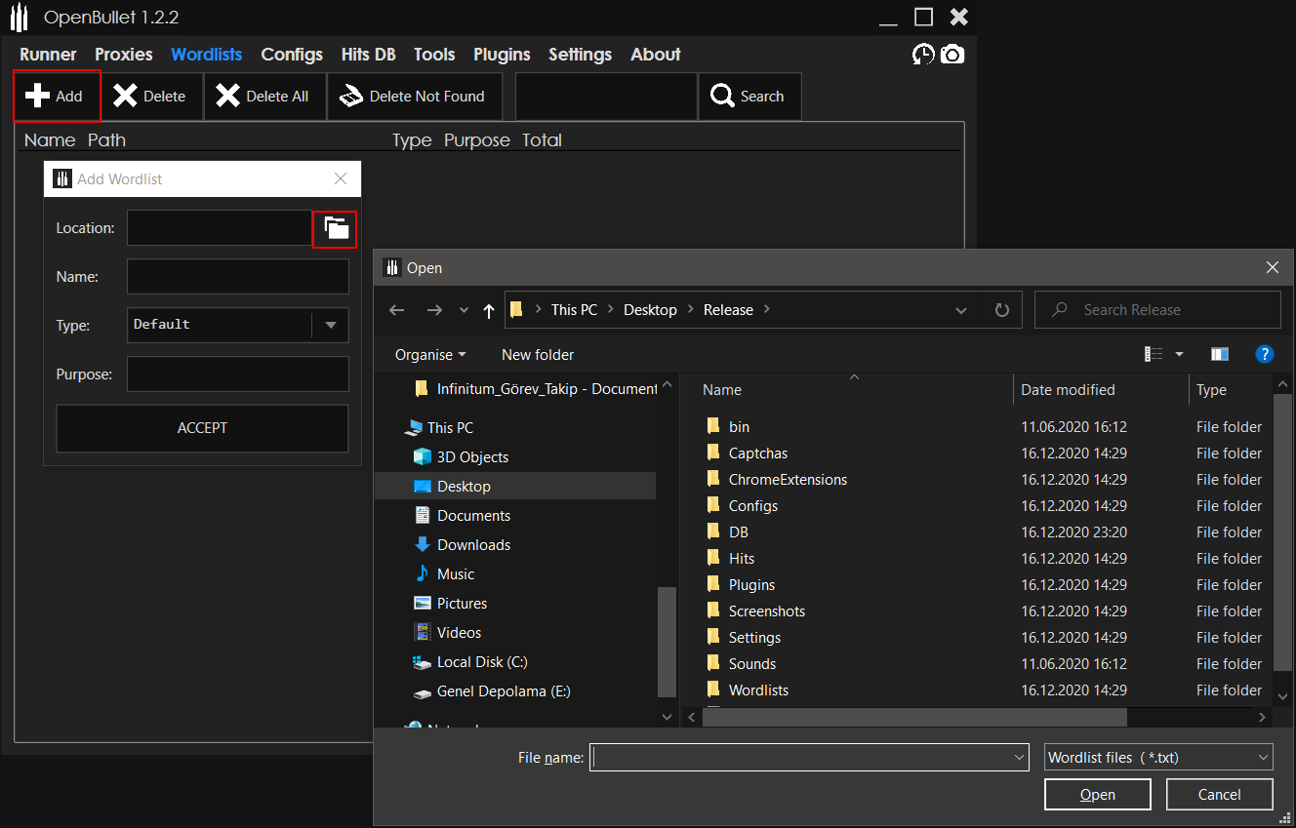Click the Search Release box
Image resolution: width=1296 pixels, height=828 pixels.
pyautogui.click(x=1157, y=310)
